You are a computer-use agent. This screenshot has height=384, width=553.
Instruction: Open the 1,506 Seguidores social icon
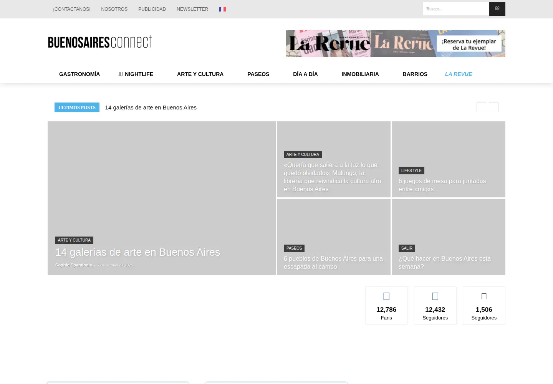pyautogui.click(x=484, y=296)
